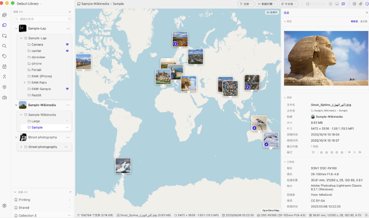The width and height of the screenshot is (369, 218).
Task: Toggle the purple heart on Camera folder
Action: coord(67,44)
